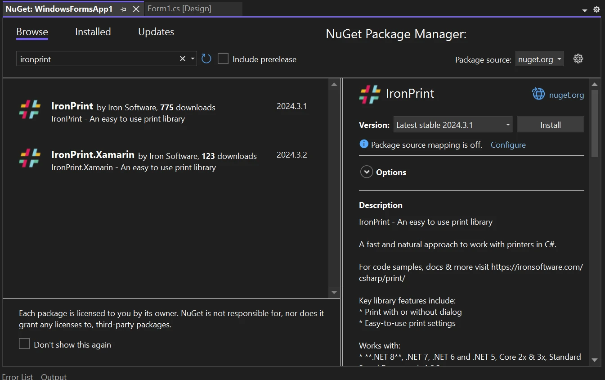Image resolution: width=605 pixels, height=380 pixels.
Task: Click the Install button
Action: [x=550, y=125]
